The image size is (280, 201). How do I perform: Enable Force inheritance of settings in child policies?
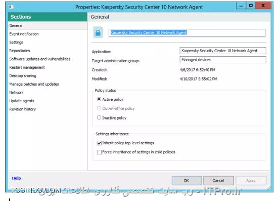(x=99, y=152)
